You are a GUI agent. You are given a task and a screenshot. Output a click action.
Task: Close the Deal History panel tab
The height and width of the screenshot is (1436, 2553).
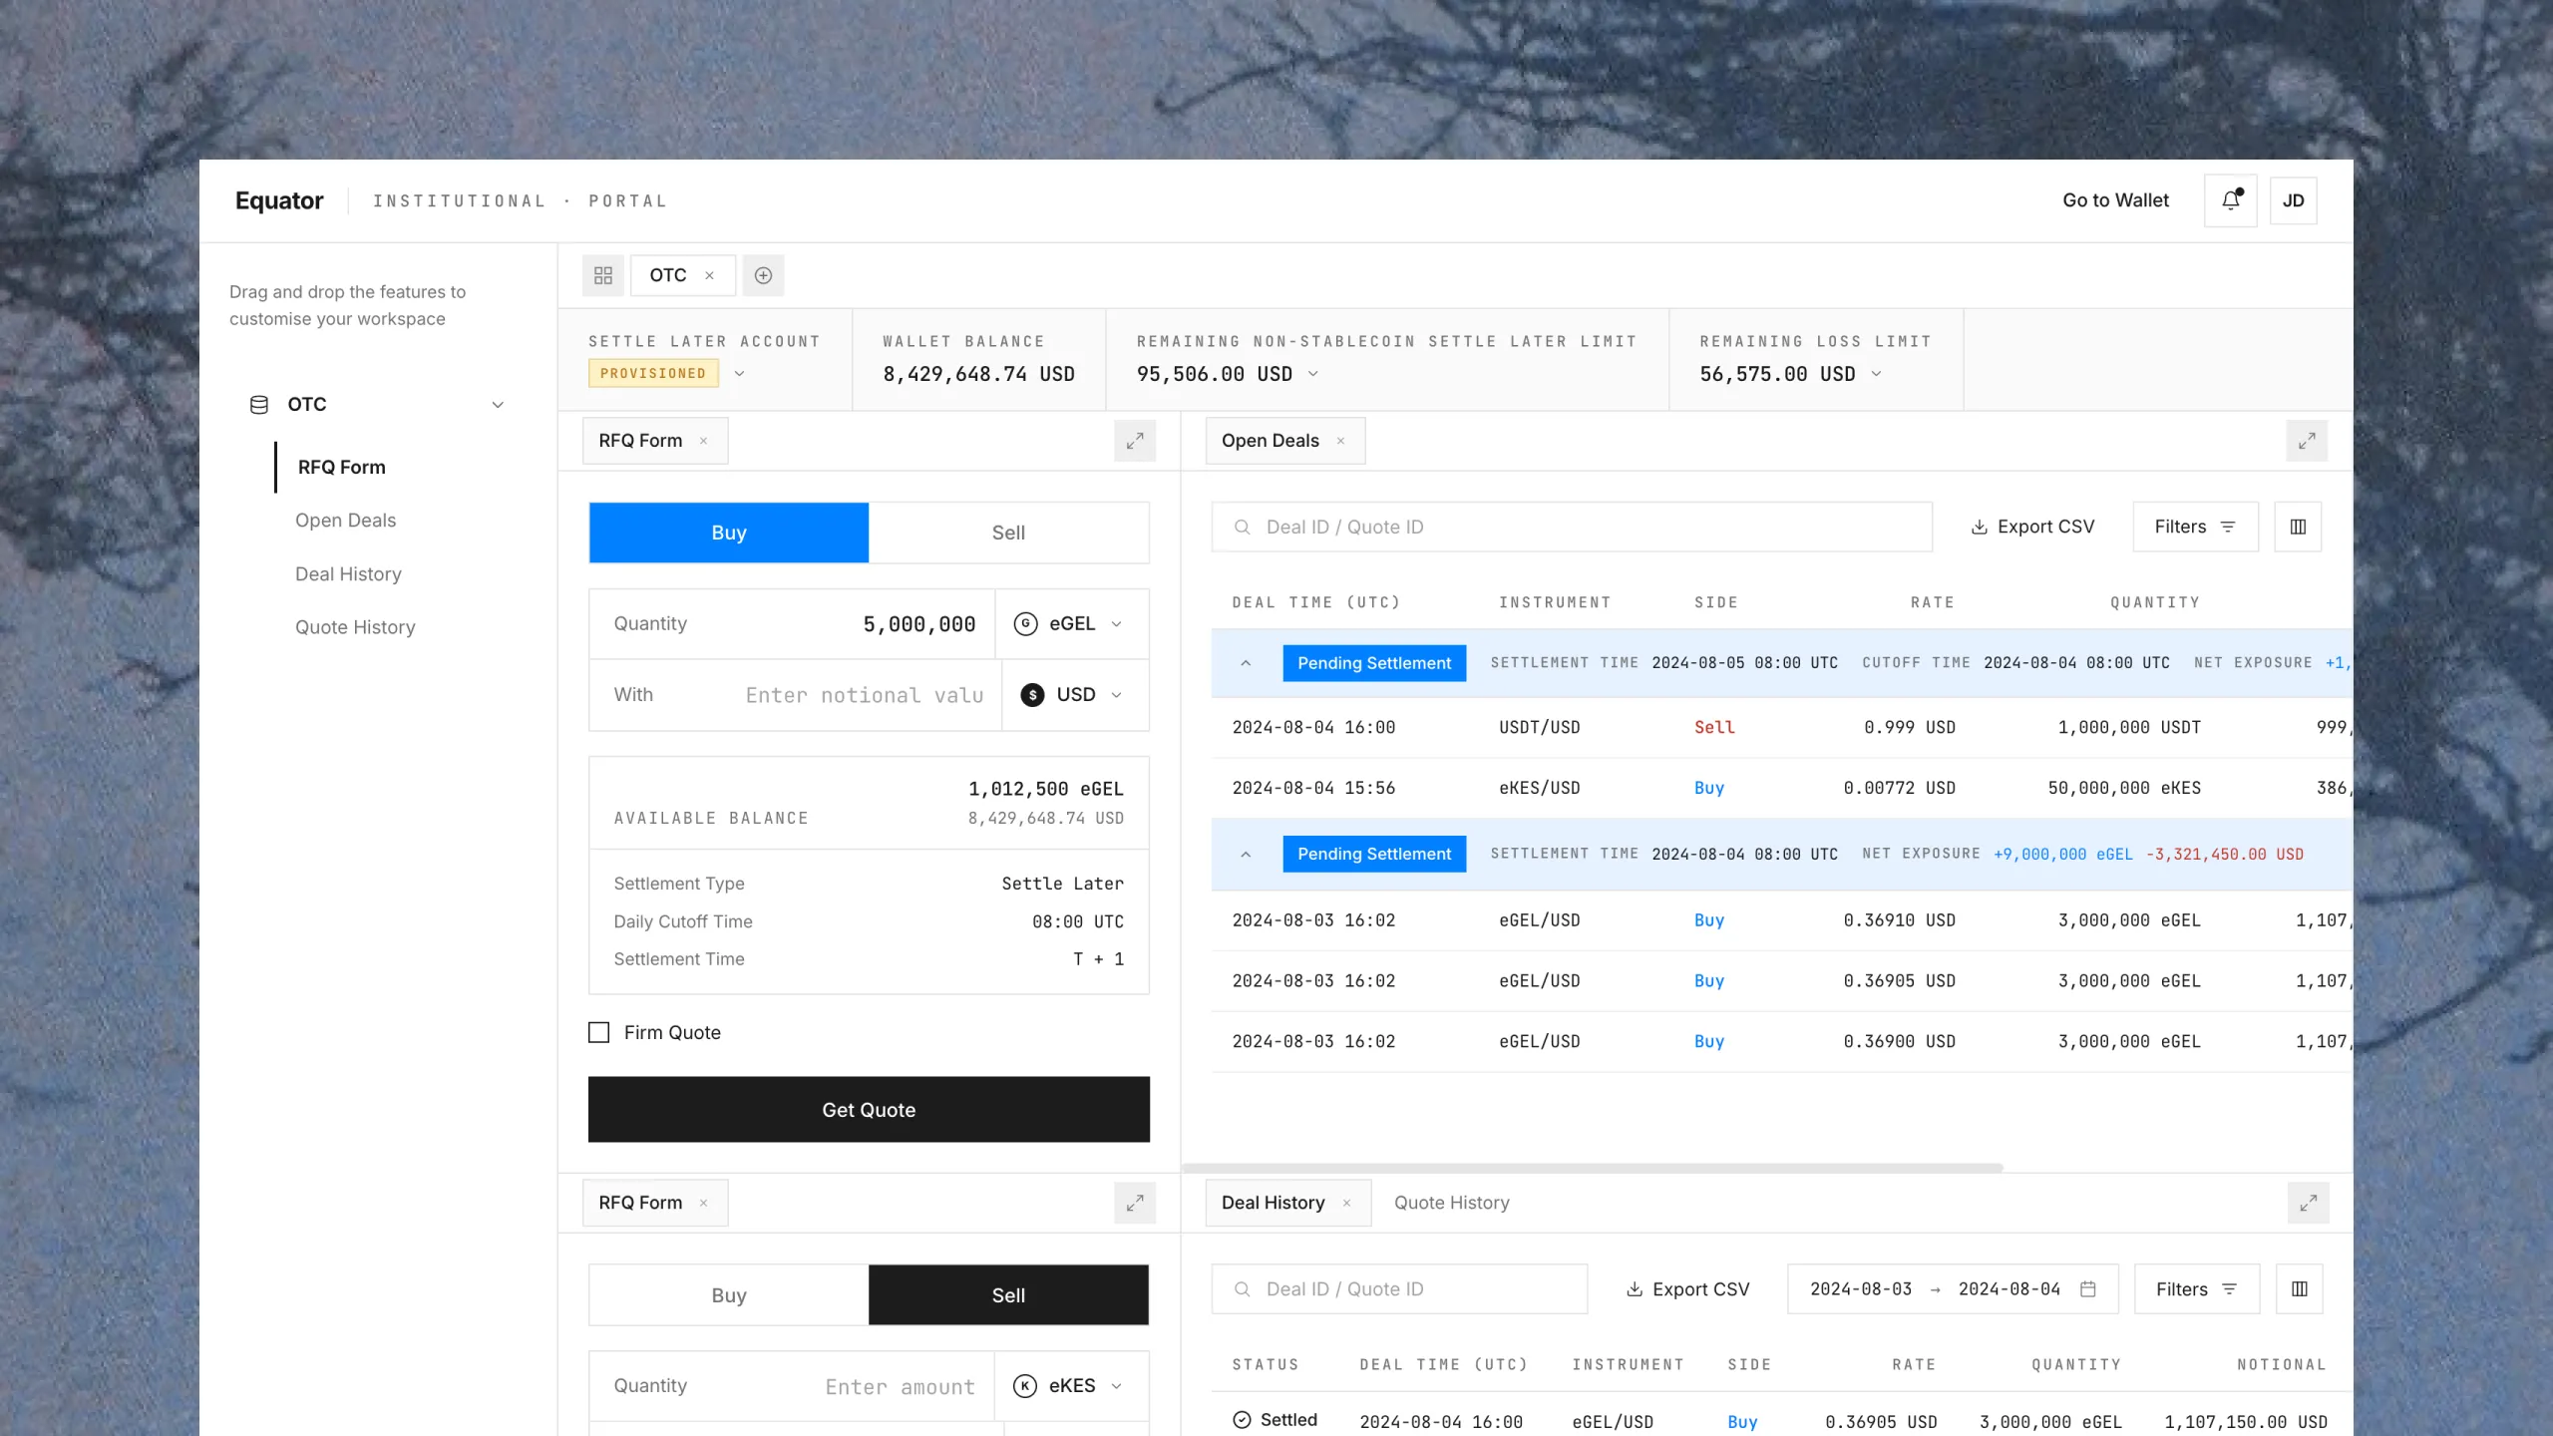coord(1346,1203)
